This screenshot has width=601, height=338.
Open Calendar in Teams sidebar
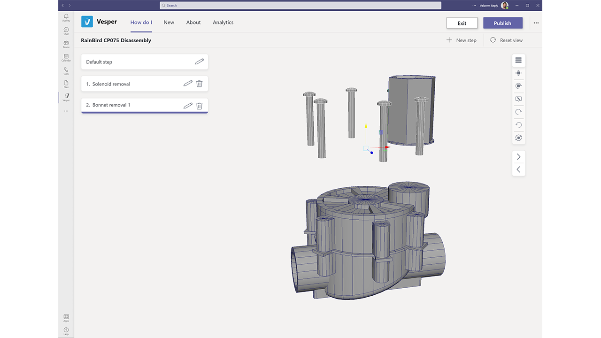66,58
